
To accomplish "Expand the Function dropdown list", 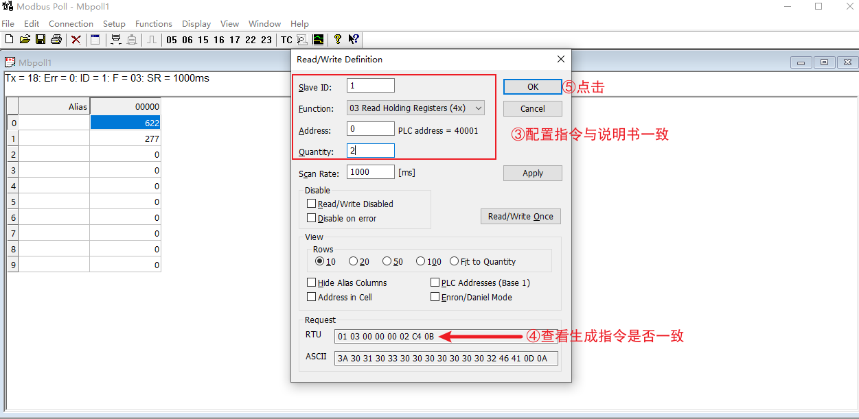I will (x=479, y=108).
